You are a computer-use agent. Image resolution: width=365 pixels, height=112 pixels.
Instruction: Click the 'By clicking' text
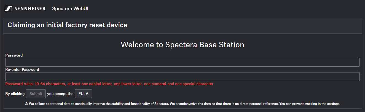coord(15,94)
